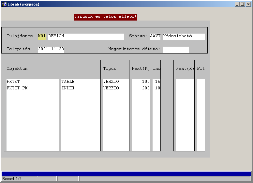Click the Tipus column header

pyautogui.click(x=110, y=69)
